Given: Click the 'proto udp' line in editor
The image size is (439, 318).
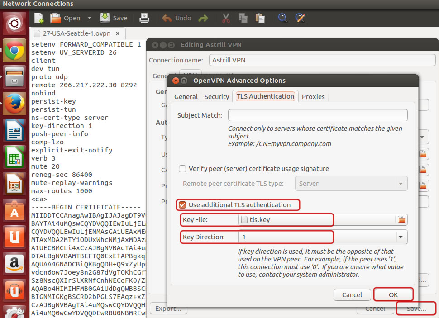Looking at the screenshot, I should 49,77.
